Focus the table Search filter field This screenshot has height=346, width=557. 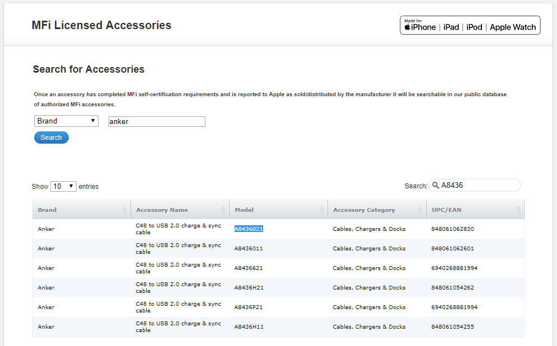(474, 185)
